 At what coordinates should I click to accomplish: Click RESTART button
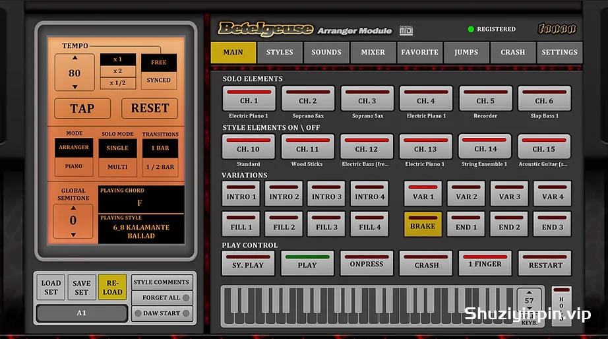[x=545, y=263]
